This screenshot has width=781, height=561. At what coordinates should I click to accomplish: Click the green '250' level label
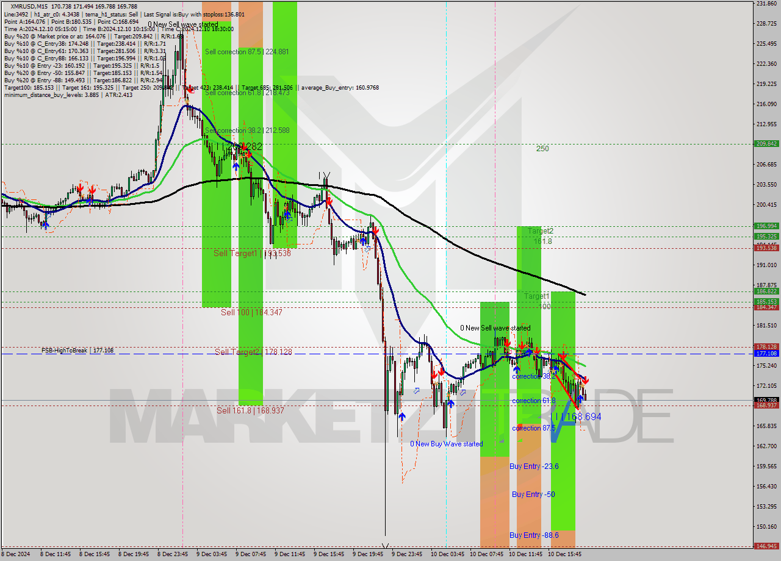(x=542, y=149)
